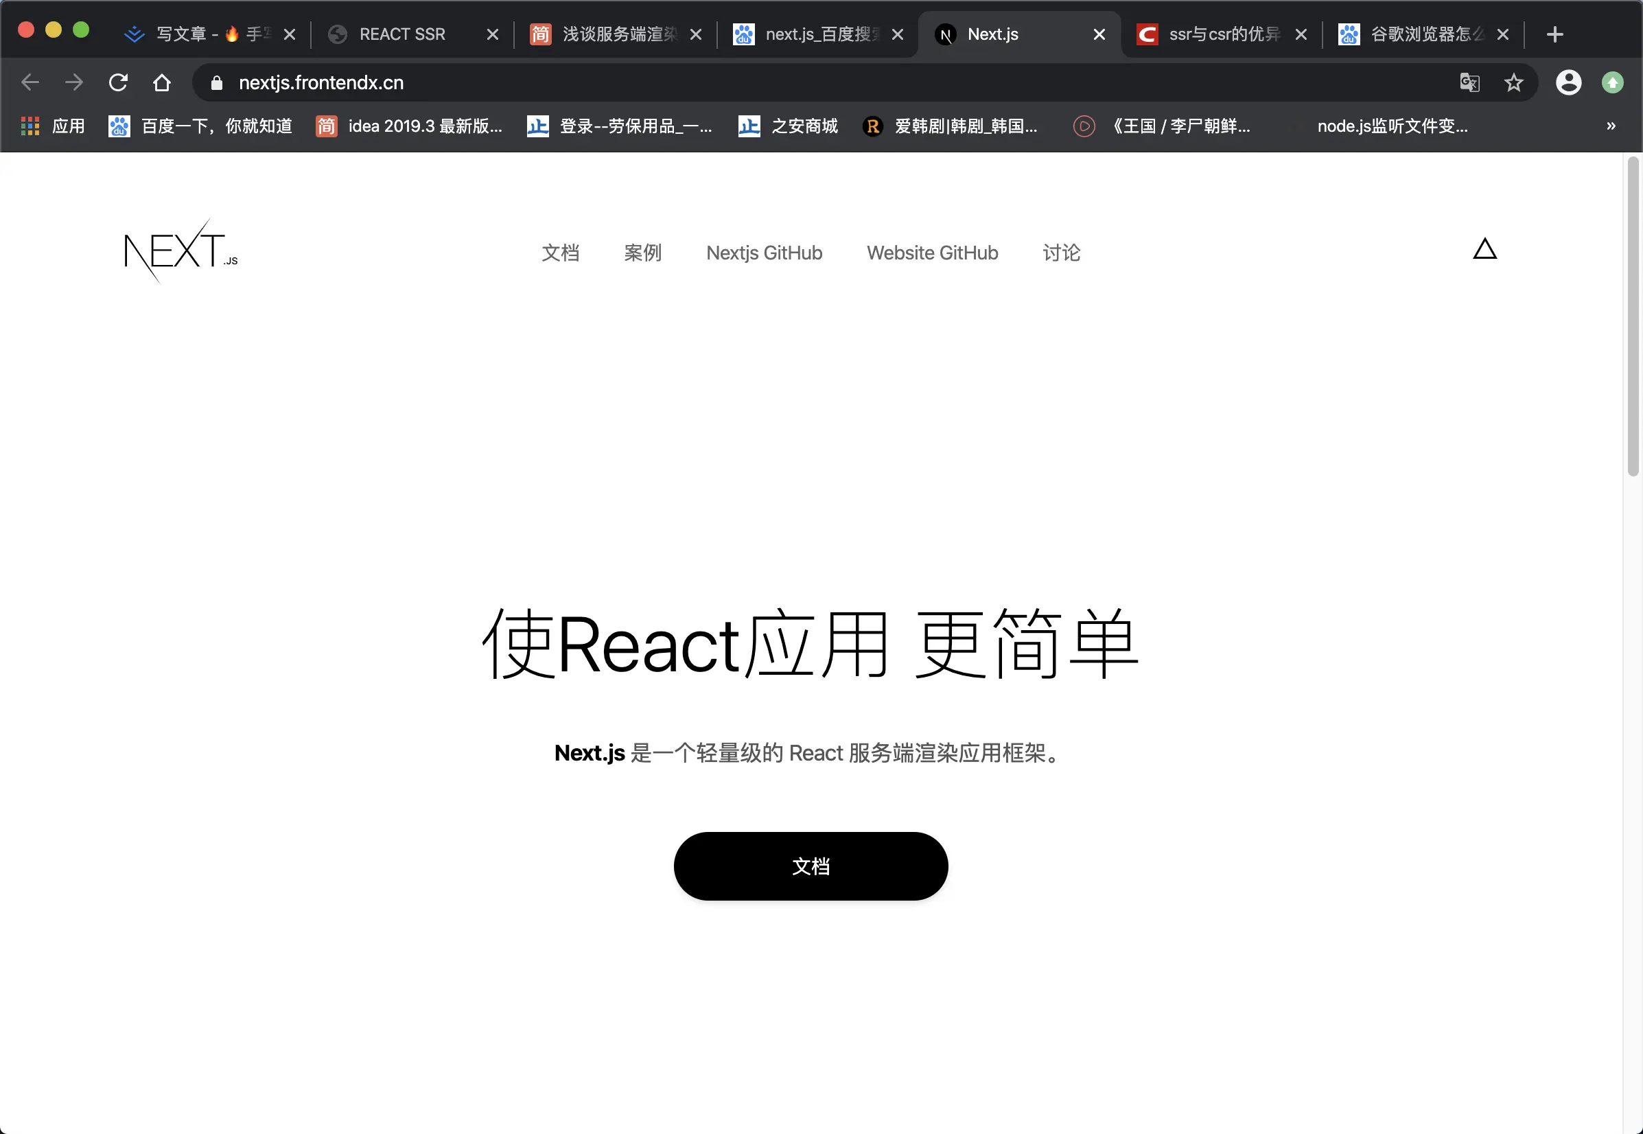
Task: Close the 写文章 tab
Action: pyautogui.click(x=289, y=34)
